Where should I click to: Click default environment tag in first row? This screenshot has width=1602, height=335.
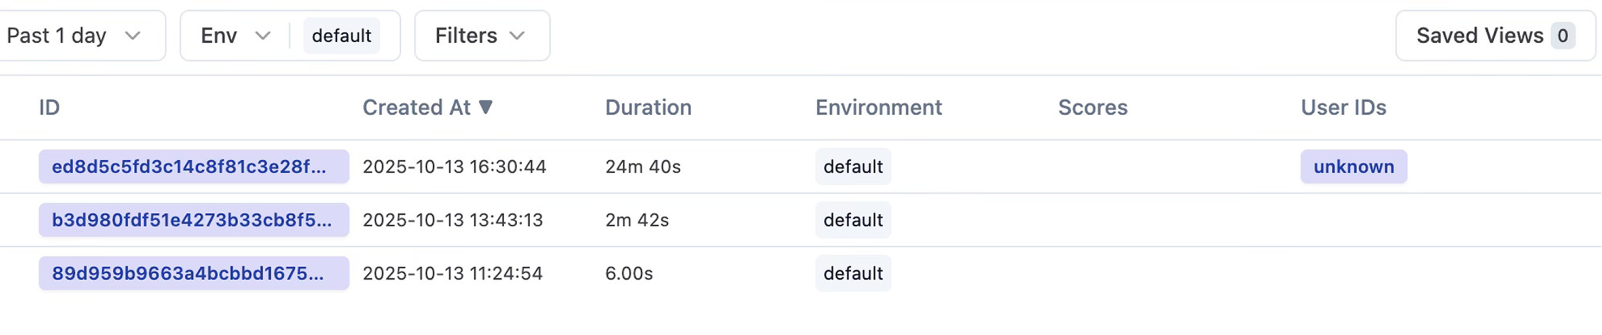coord(852,167)
